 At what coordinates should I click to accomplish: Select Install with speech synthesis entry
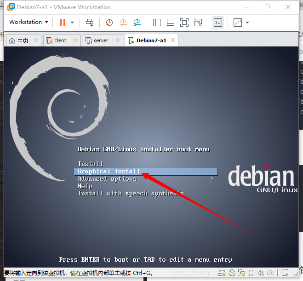point(131,194)
